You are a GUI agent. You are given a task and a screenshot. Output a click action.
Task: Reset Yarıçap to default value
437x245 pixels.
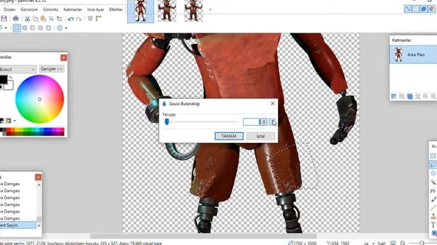[272, 122]
